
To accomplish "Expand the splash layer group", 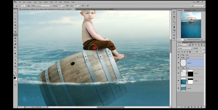I will (x=181, y=58).
